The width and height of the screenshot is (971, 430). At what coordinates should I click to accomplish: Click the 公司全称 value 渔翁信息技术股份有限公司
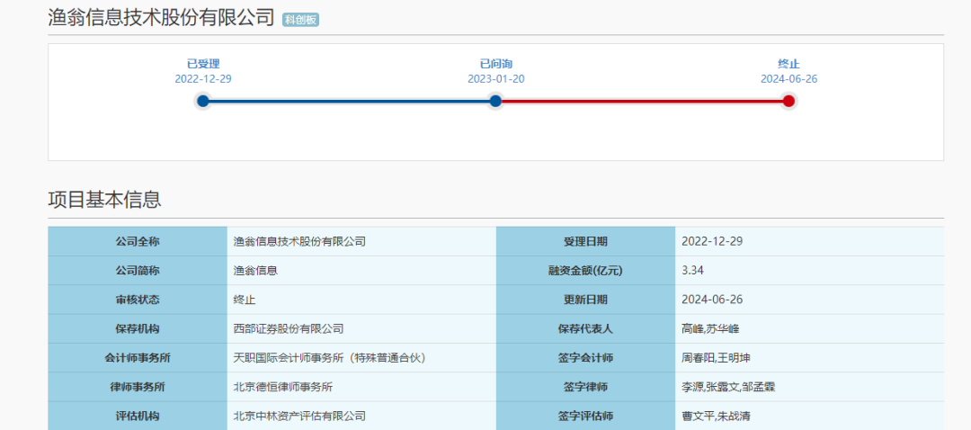tap(299, 242)
